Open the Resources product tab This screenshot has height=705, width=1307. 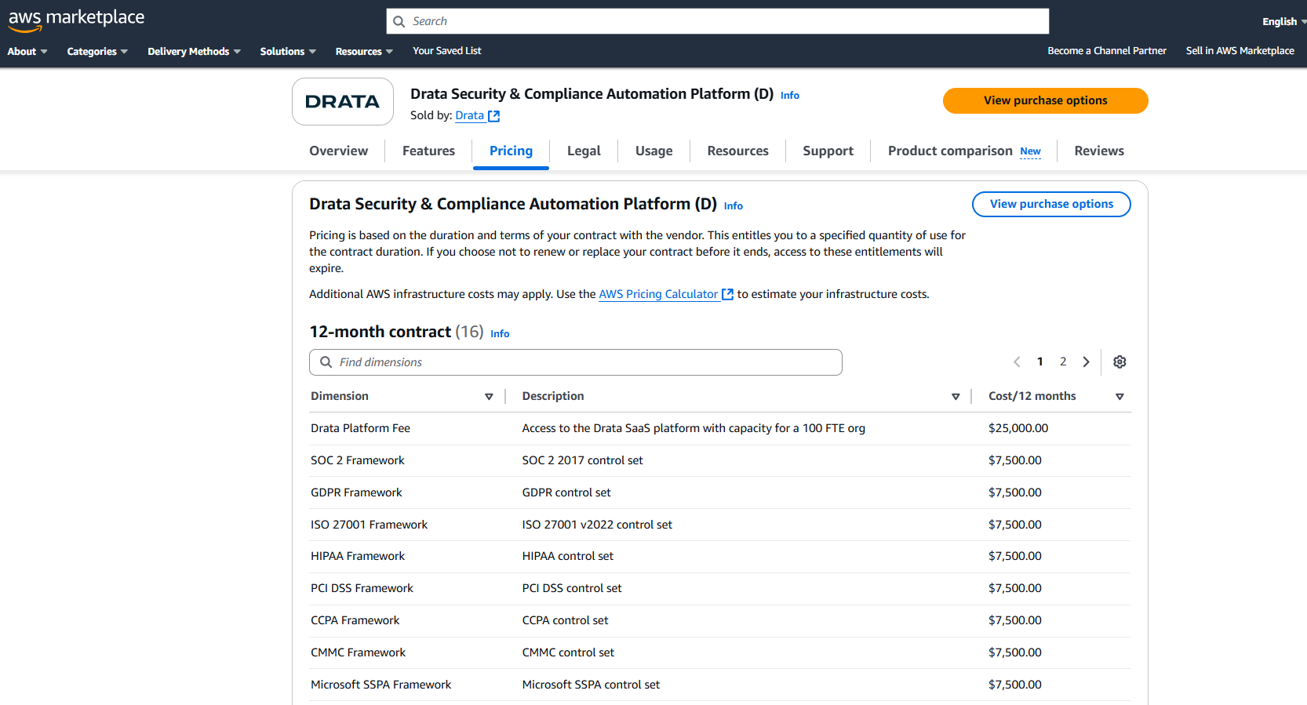(737, 151)
